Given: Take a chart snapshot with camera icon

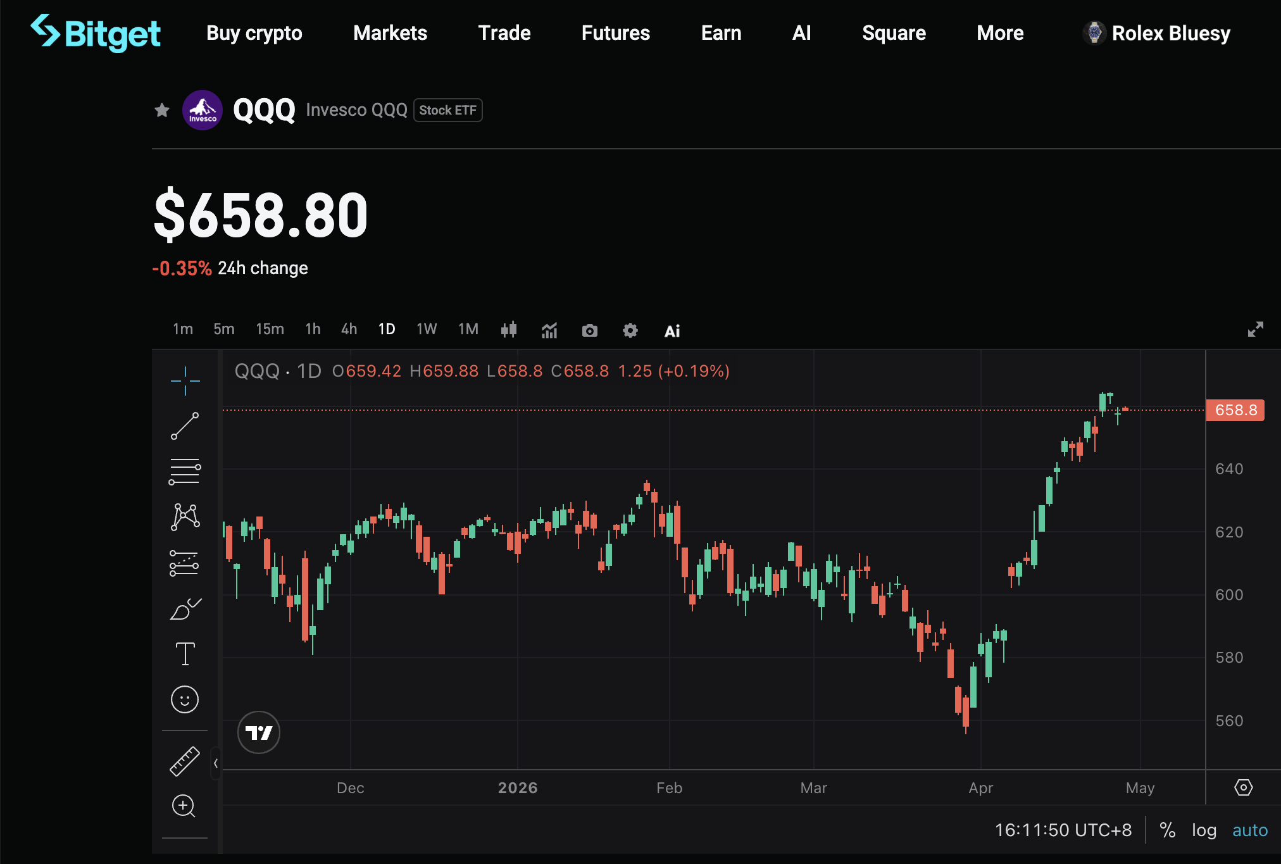Looking at the screenshot, I should 589,330.
